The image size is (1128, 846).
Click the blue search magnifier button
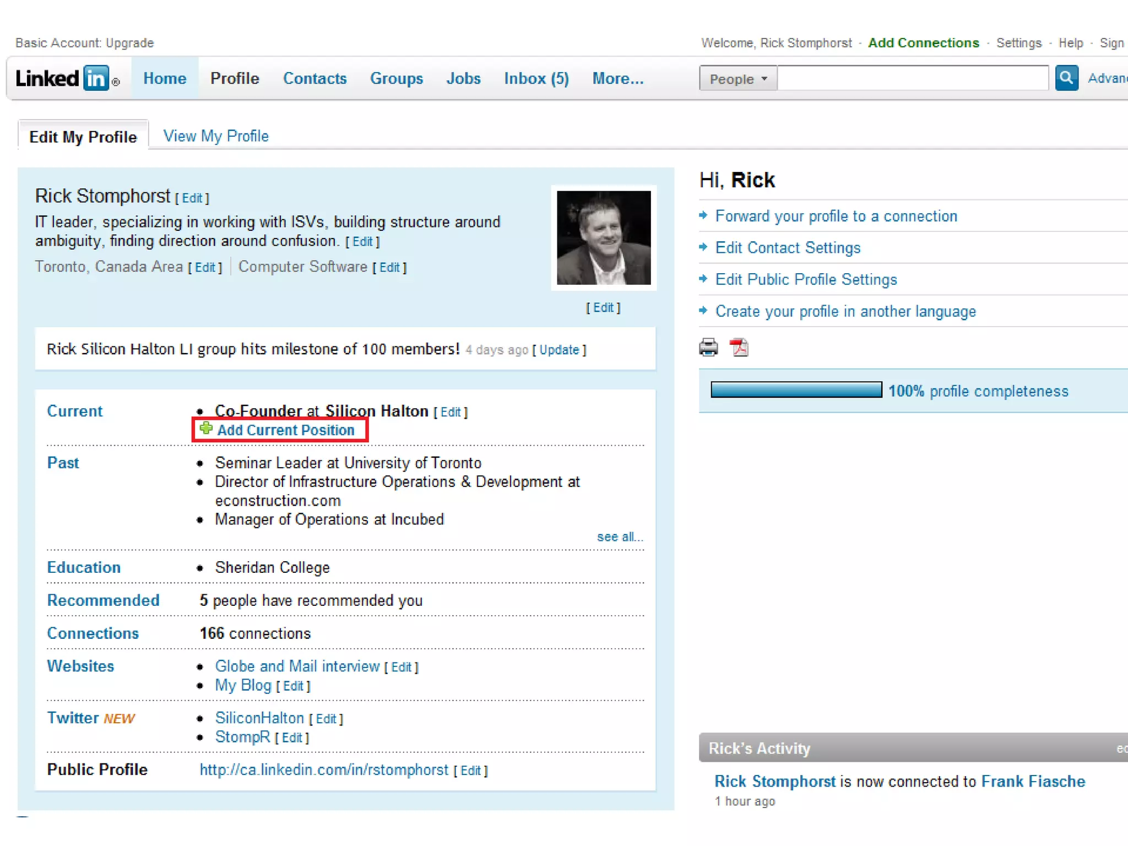(1066, 78)
